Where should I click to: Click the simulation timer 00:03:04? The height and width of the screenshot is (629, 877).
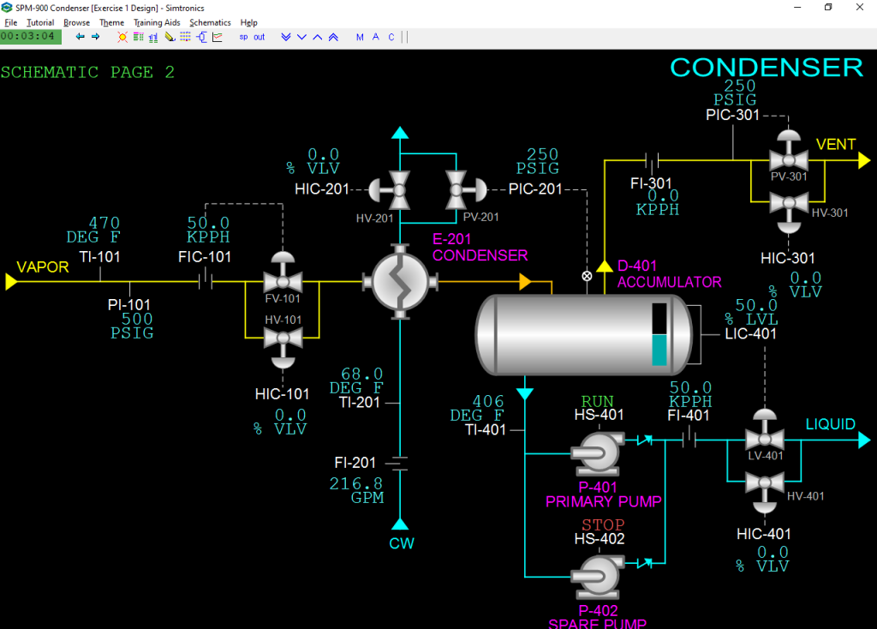point(30,36)
